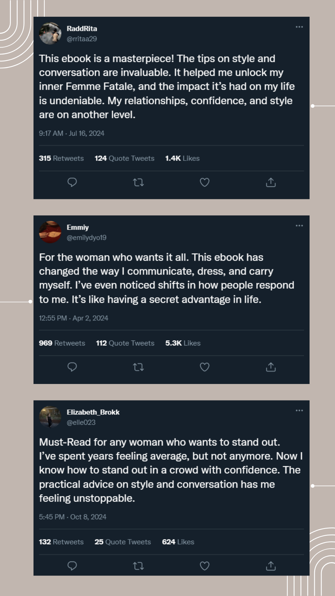335x596 pixels.
Task: Share Emmiy's tweet
Action: (x=271, y=367)
